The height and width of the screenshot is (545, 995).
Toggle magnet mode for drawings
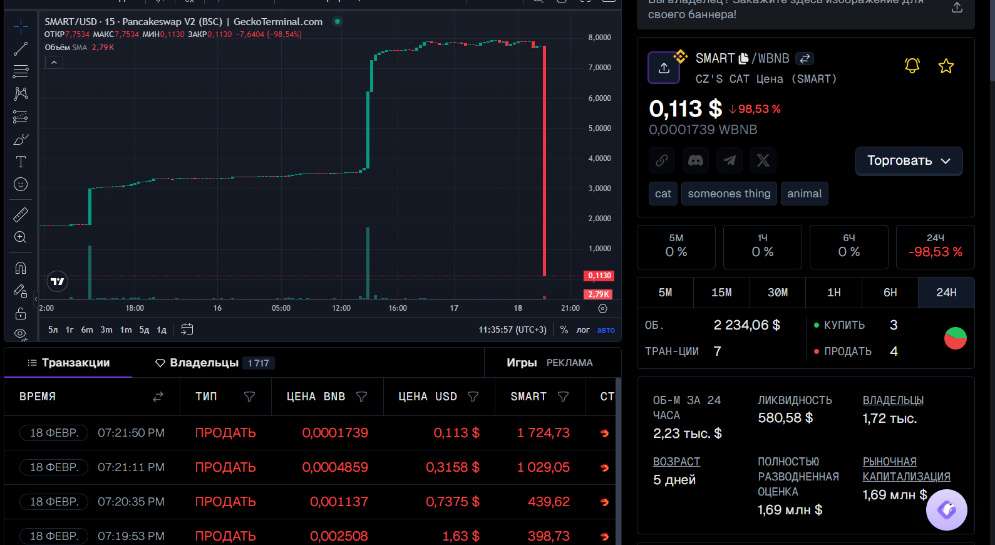(21, 268)
